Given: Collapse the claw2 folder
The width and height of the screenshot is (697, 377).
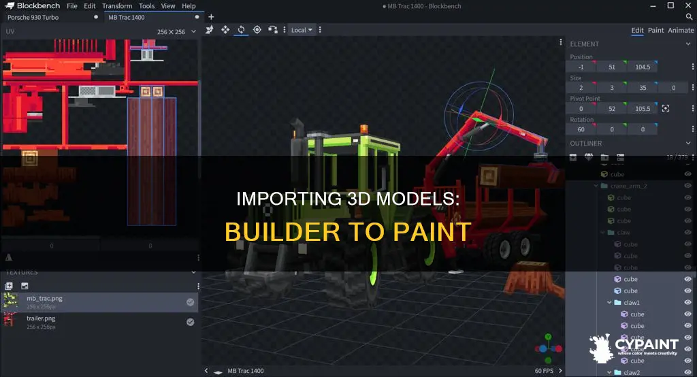Looking at the screenshot, I should 609,372.
